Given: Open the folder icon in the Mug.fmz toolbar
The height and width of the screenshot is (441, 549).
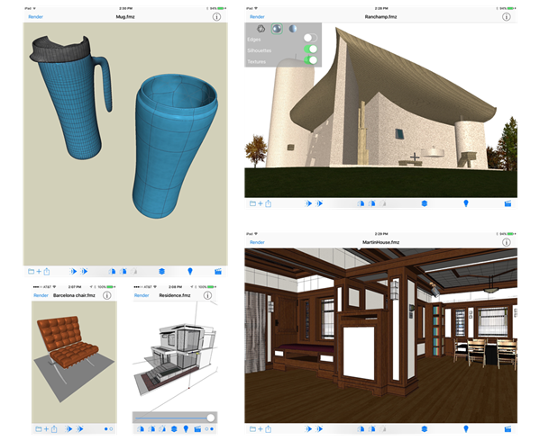Looking at the screenshot, I should coord(32,272).
